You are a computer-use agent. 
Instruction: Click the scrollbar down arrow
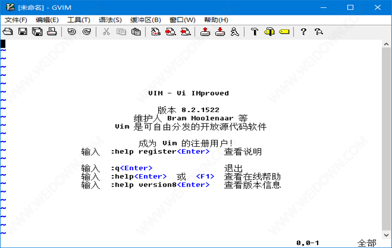tap(386, 235)
